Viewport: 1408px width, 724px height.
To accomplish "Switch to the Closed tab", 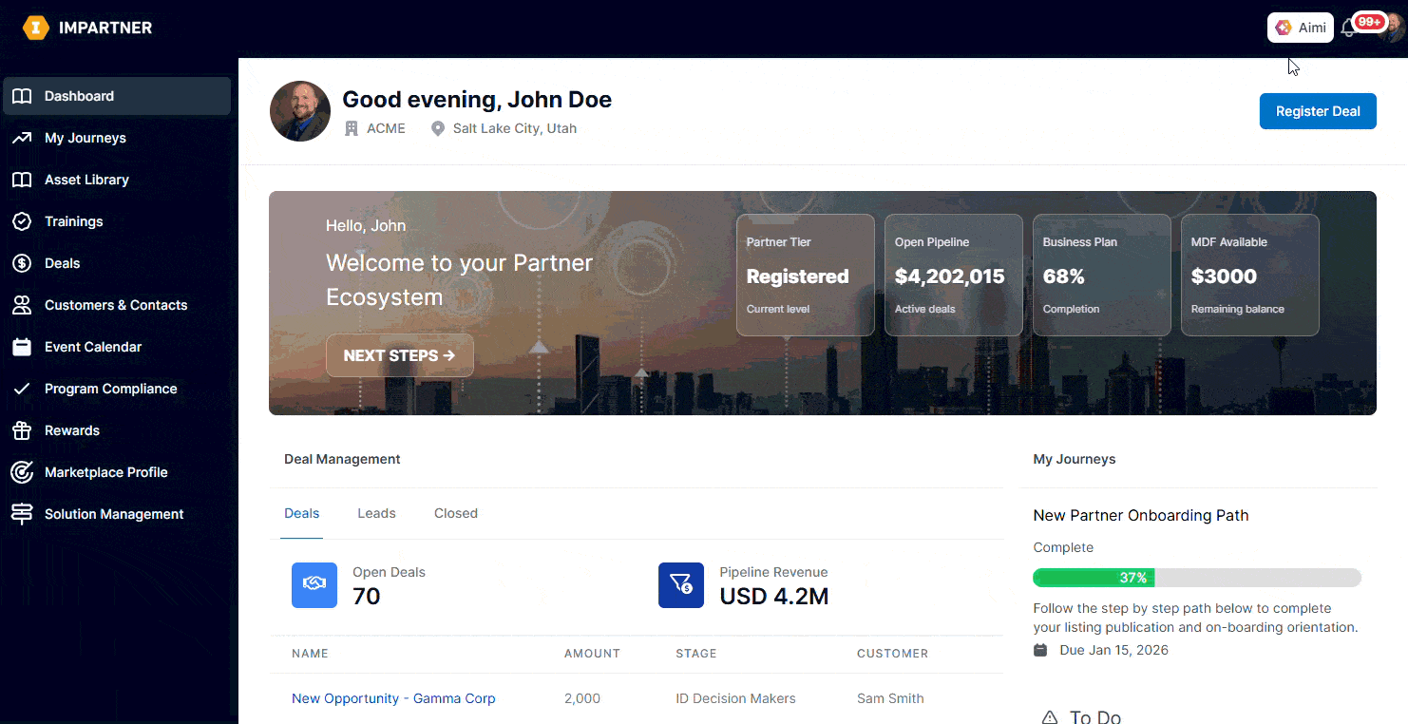I will [x=456, y=513].
